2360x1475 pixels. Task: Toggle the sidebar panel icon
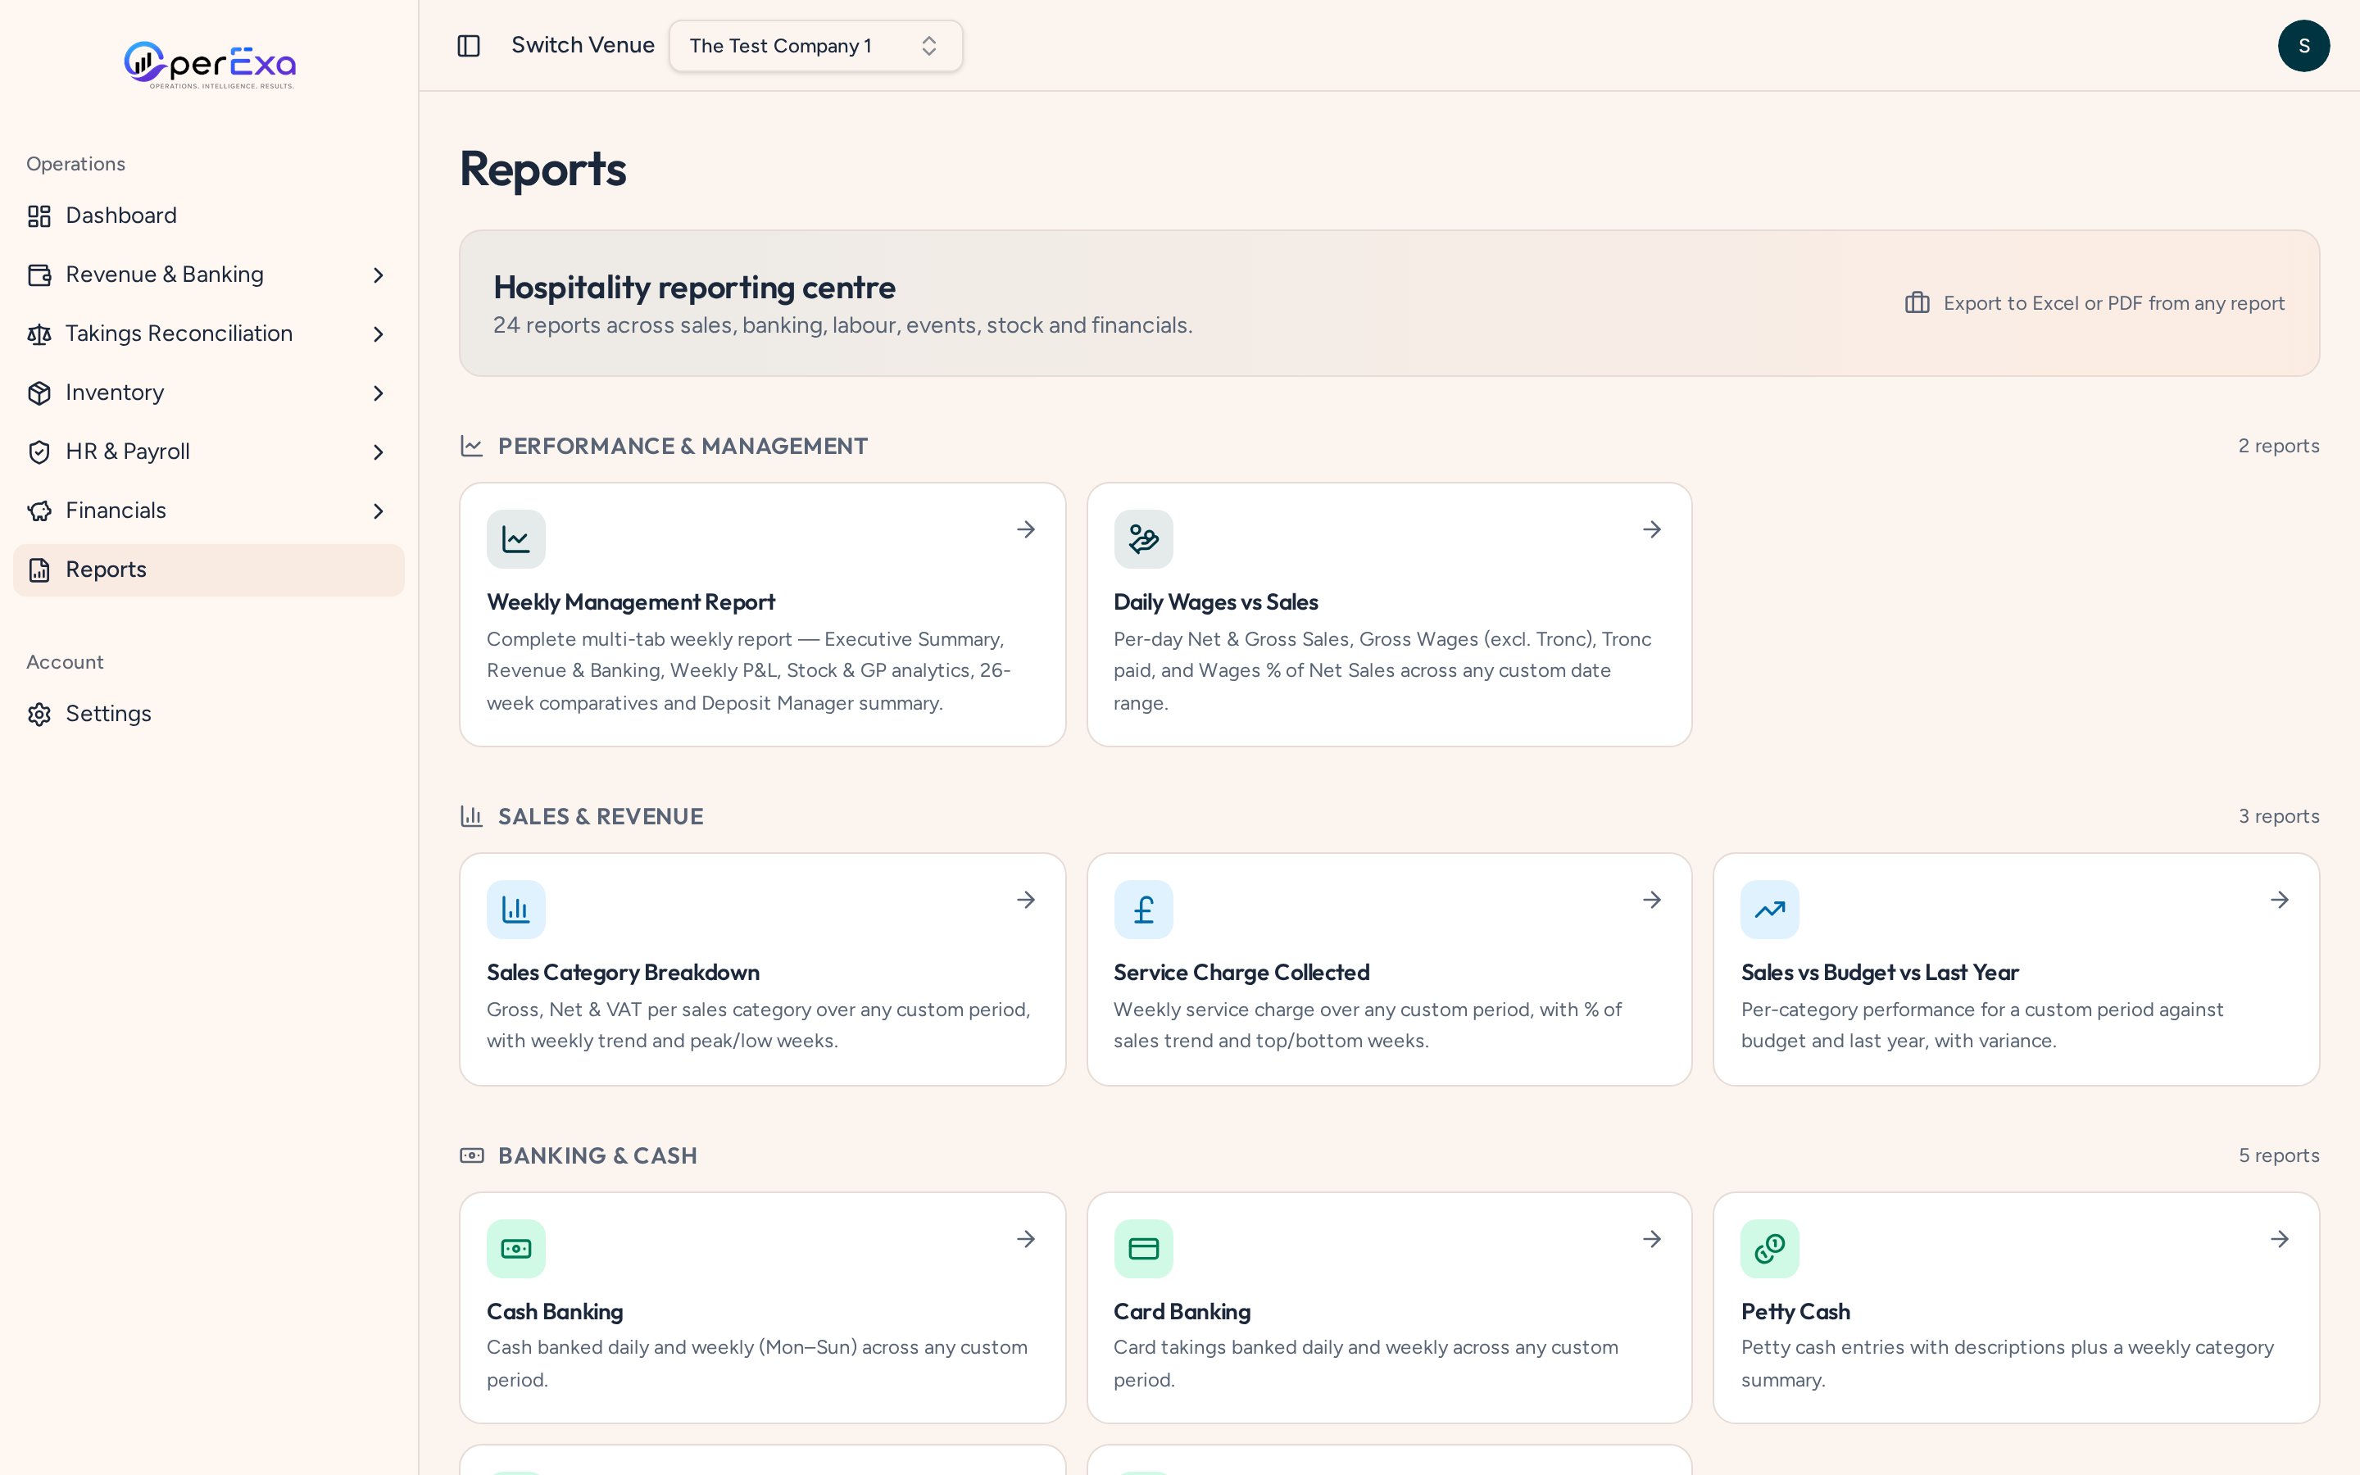(469, 46)
